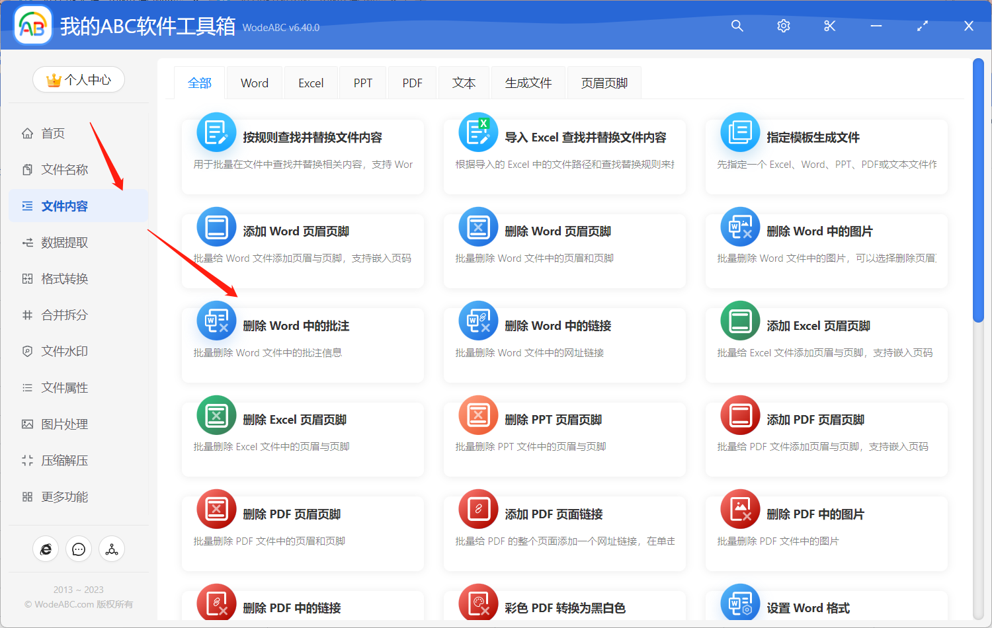Open the 导入 Excel 查找并替换文件内容 tool icon
Image resolution: width=992 pixels, height=628 pixels.
(x=477, y=132)
